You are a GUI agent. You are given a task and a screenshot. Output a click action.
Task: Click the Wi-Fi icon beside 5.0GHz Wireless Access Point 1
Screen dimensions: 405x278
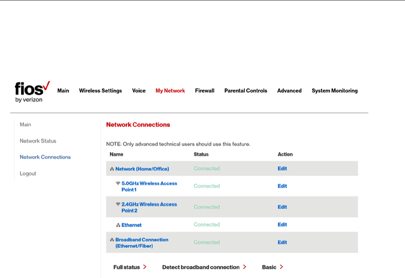[x=118, y=183]
